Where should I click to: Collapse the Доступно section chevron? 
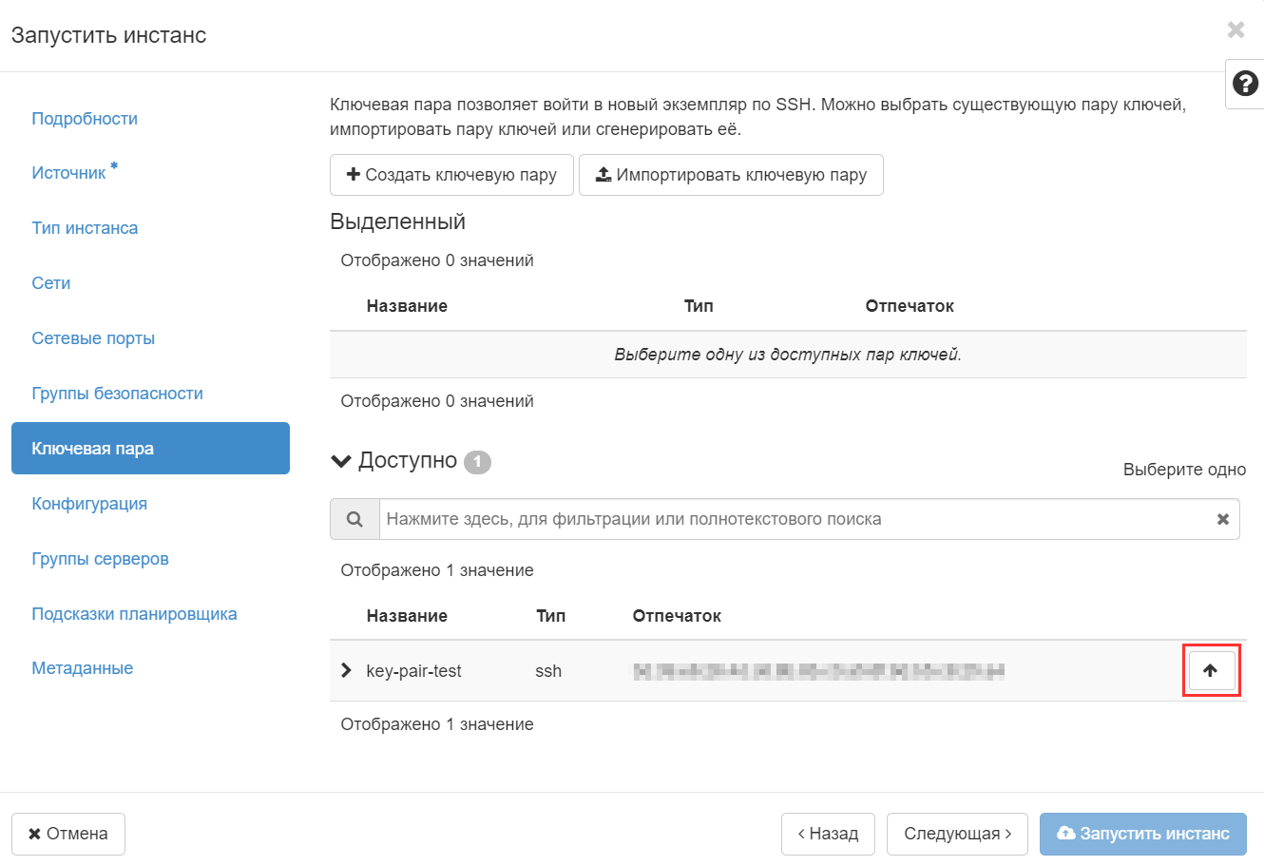pyautogui.click(x=340, y=461)
